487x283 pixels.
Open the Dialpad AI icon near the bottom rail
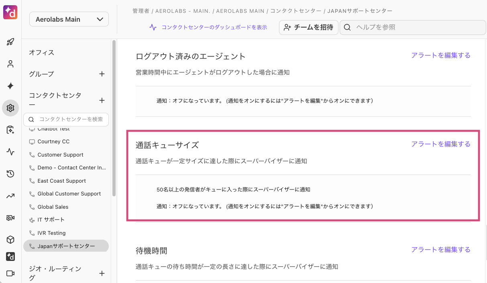(10, 257)
